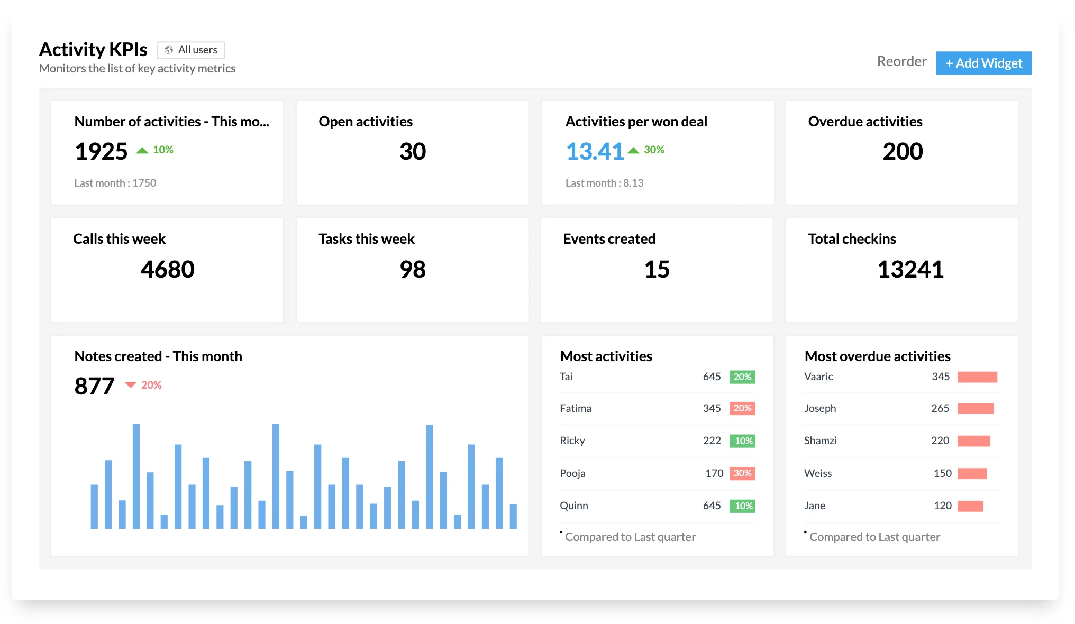Click Joseph's red overdue bar
Screen dimensions: 1075x624
(976, 408)
